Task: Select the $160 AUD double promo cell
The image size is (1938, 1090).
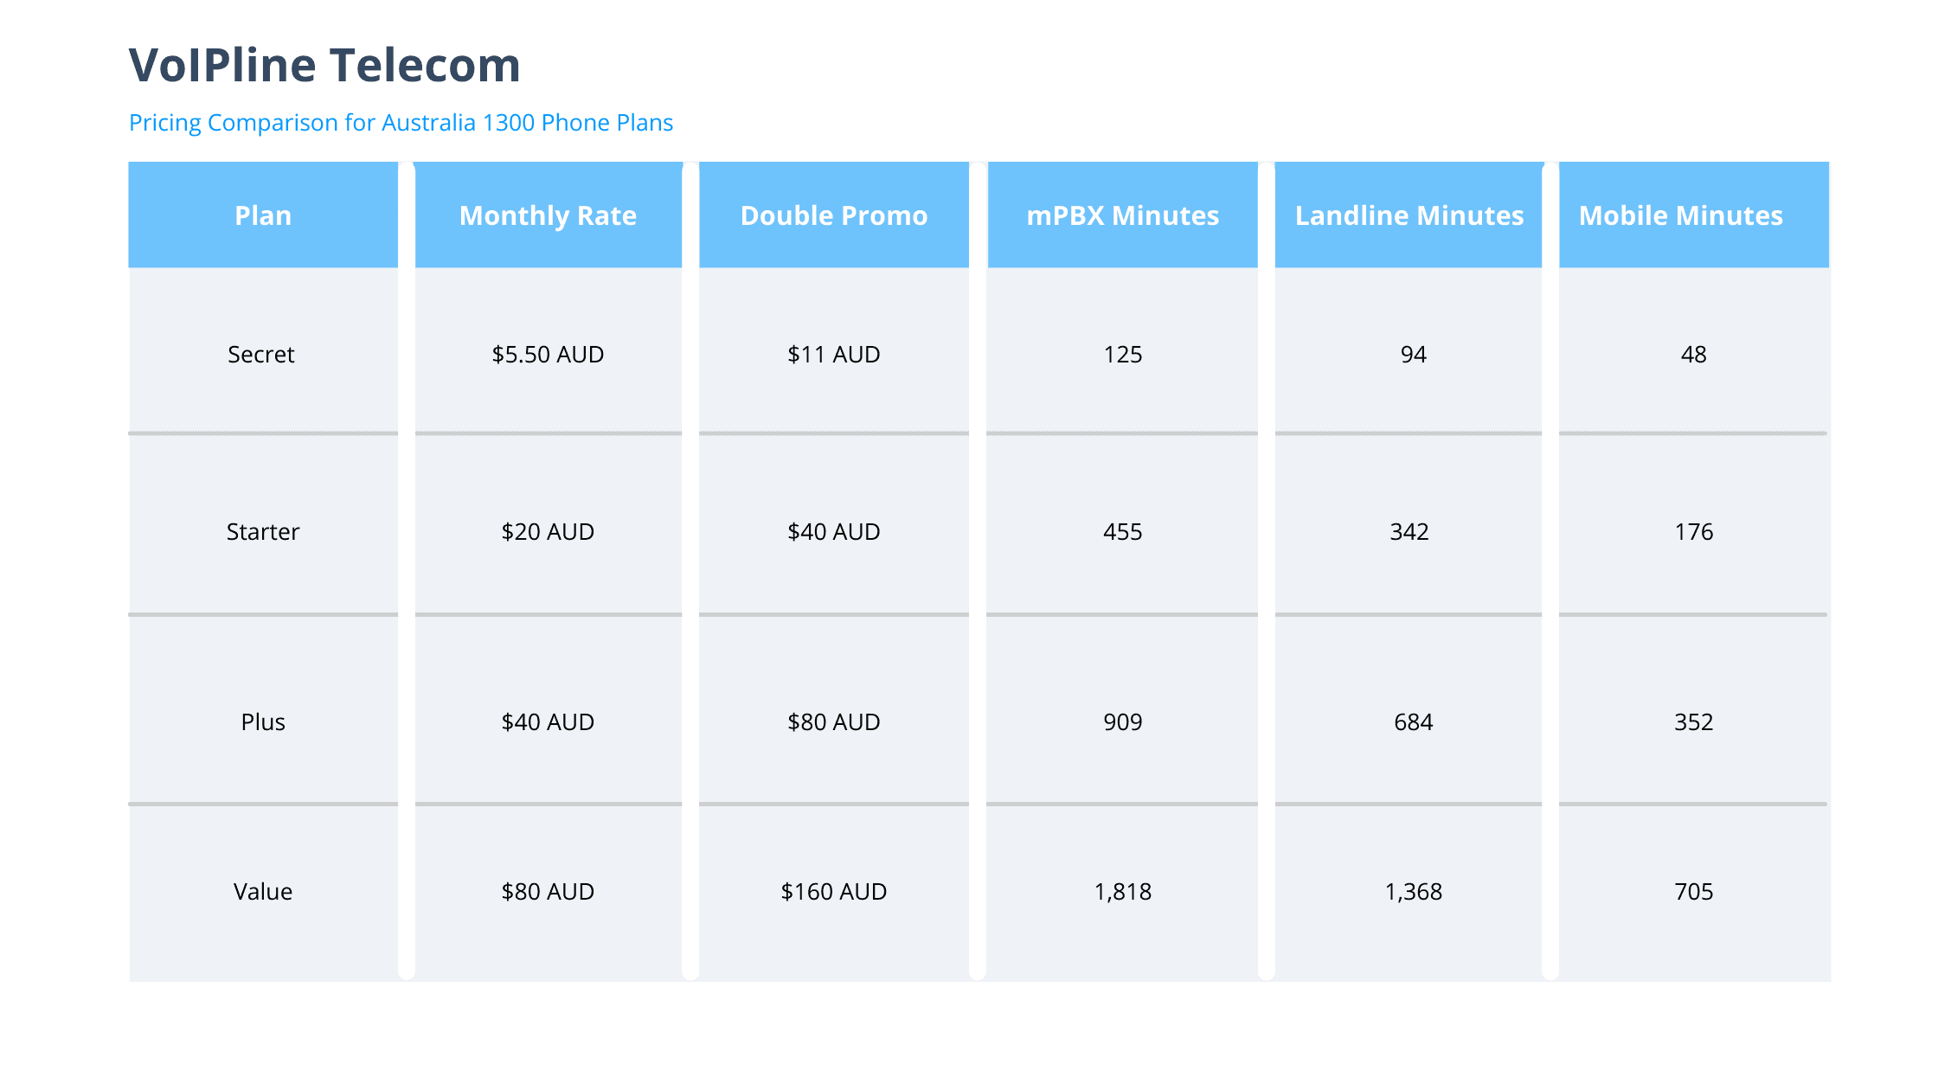Action: (834, 892)
